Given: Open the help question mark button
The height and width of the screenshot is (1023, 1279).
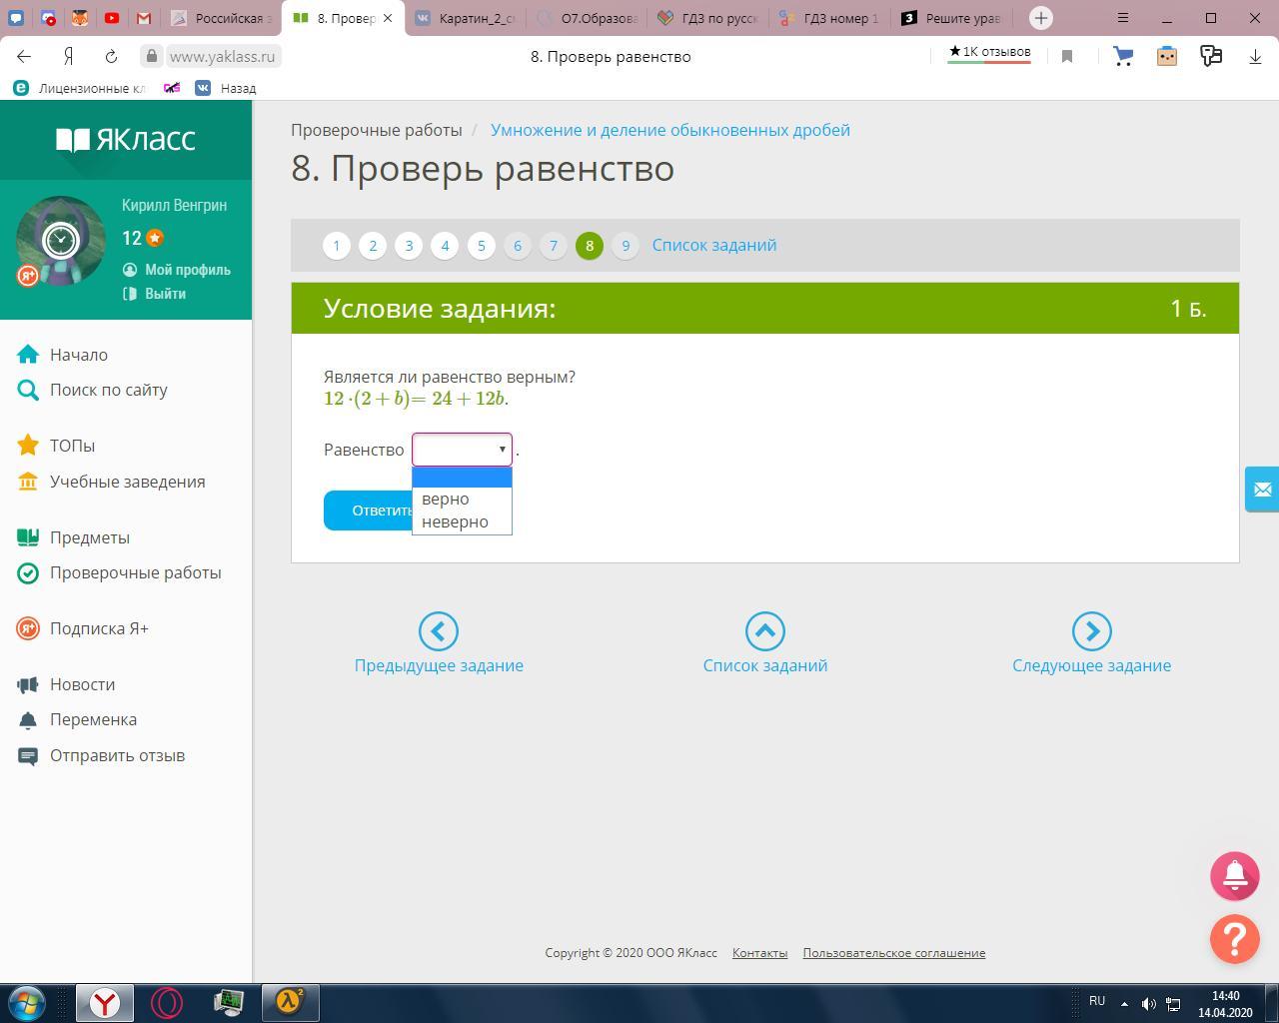Looking at the screenshot, I should (1235, 939).
